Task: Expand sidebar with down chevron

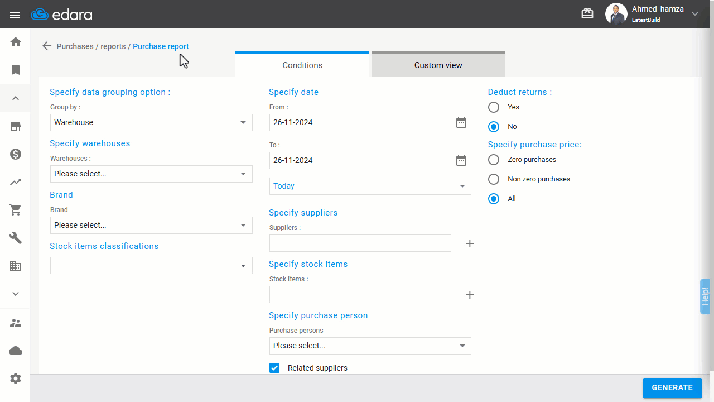Action: tap(16, 294)
